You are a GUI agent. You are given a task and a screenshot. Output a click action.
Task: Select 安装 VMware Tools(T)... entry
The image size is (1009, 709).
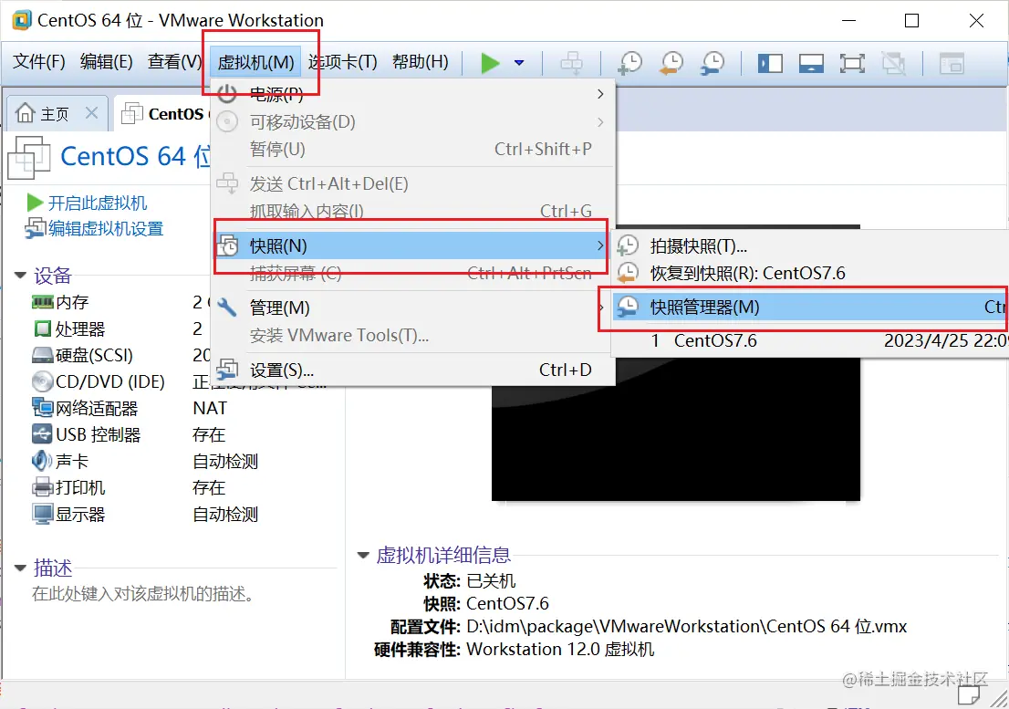(411, 336)
